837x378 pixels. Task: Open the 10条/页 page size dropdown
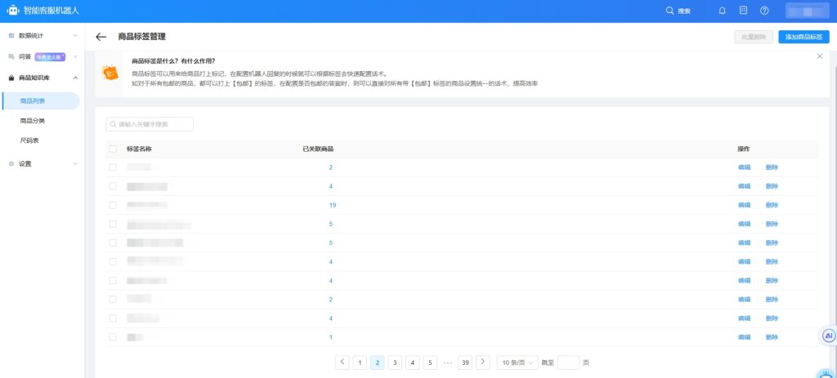click(517, 362)
